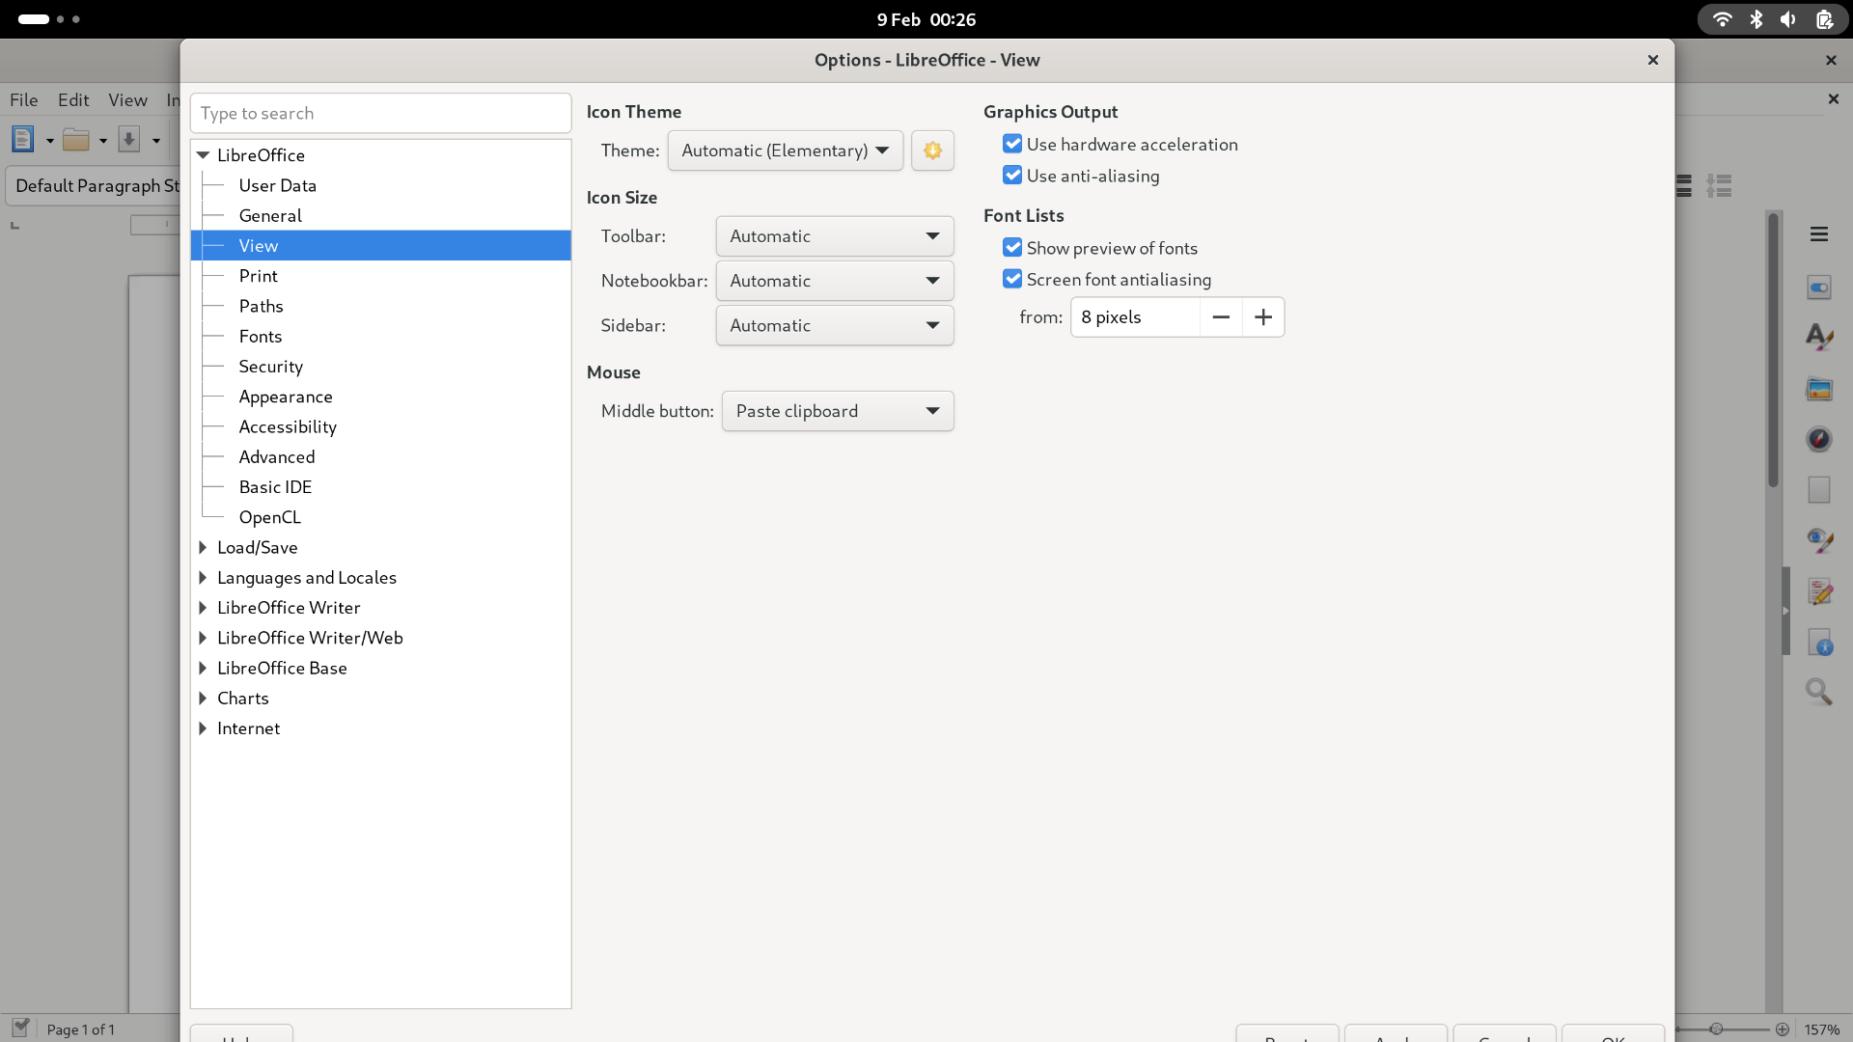Expand the LibreOffice Writer tree node
1853x1042 pixels.
203,608
